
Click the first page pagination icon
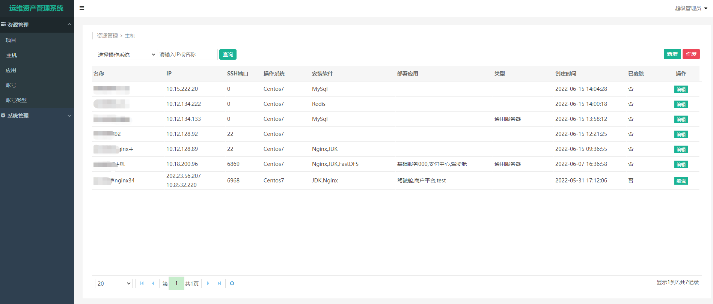tap(142, 283)
